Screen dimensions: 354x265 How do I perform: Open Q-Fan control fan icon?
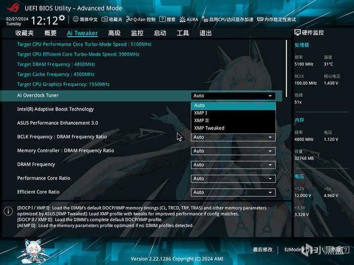pyautogui.click(x=129, y=19)
